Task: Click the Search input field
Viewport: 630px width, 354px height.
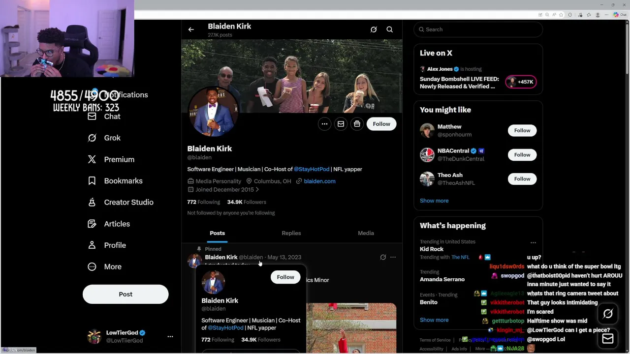Action: coord(478,29)
